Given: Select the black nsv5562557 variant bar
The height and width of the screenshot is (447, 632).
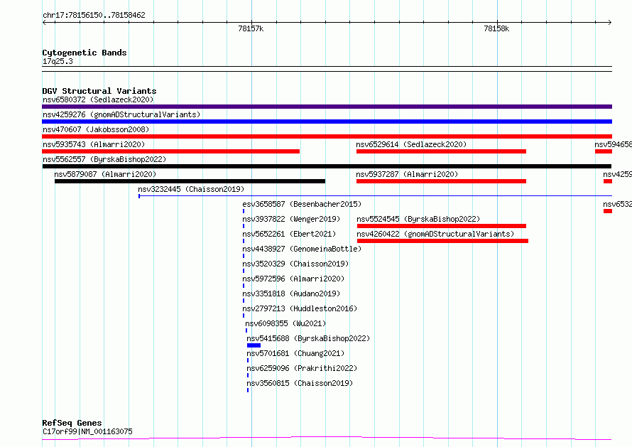Looking at the screenshot, I should point(327,166).
